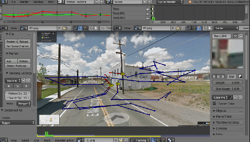
Task: Toggle lock for Track.001 in dopesheet
Action: point(147,13)
